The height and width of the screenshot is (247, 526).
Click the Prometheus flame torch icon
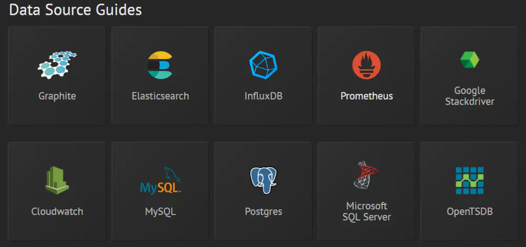pos(366,65)
